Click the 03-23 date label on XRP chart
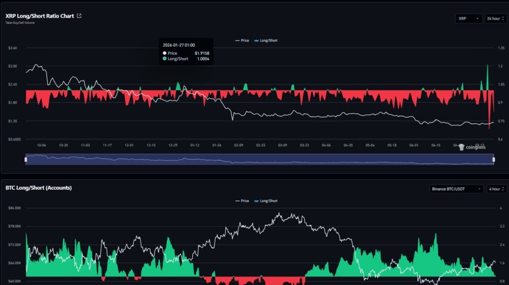The height and width of the screenshot is (285, 509). point(304,145)
